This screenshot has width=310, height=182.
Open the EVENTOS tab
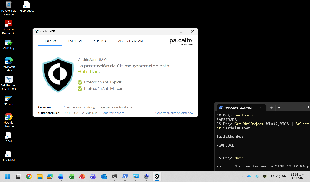[75, 41]
